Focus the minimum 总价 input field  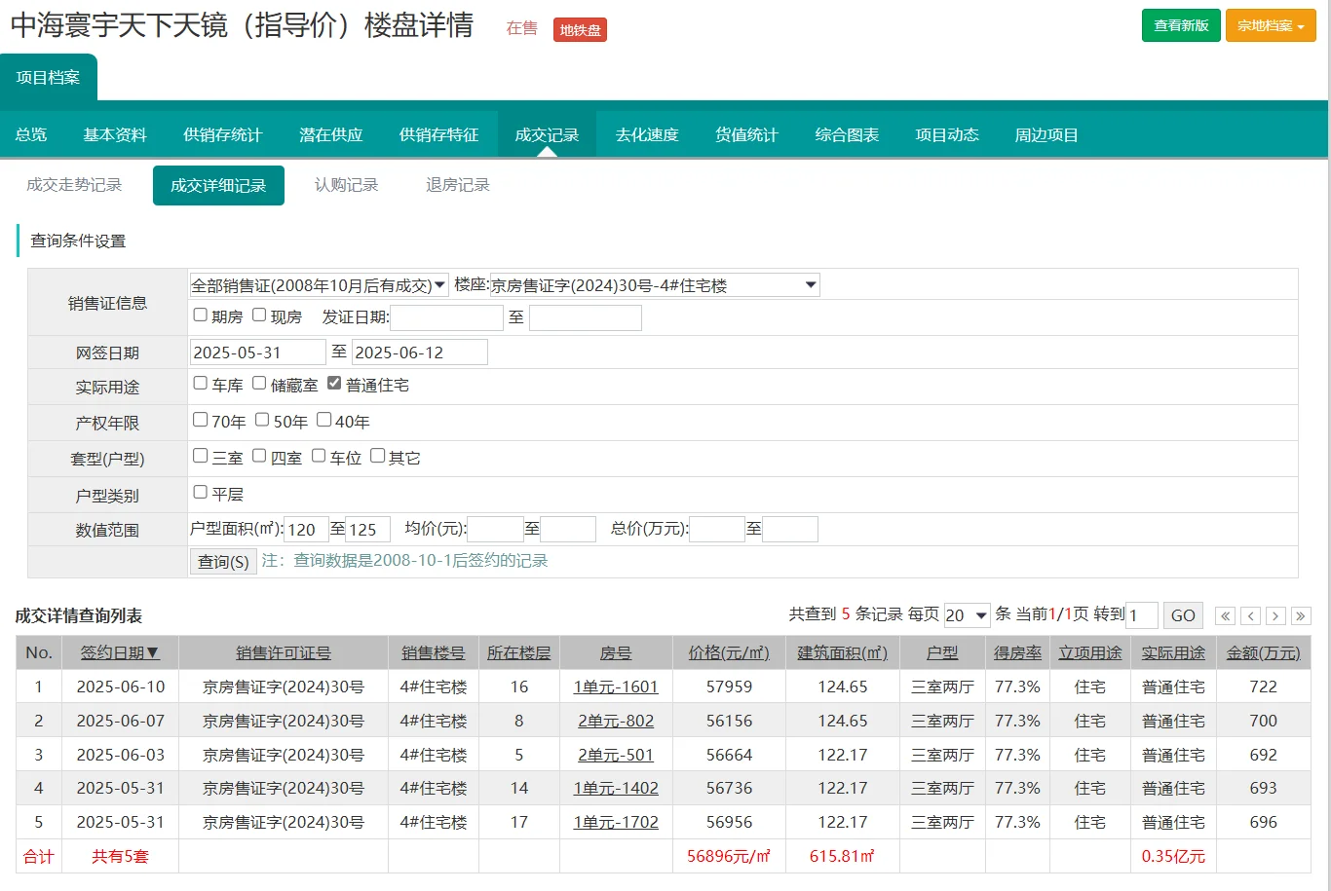(717, 530)
